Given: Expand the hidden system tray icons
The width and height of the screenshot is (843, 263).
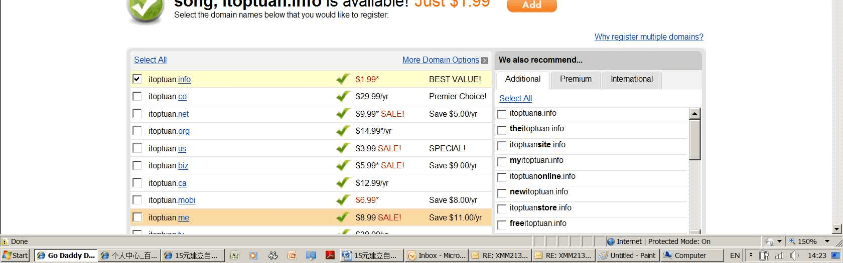Looking at the screenshot, I should click(751, 255).
